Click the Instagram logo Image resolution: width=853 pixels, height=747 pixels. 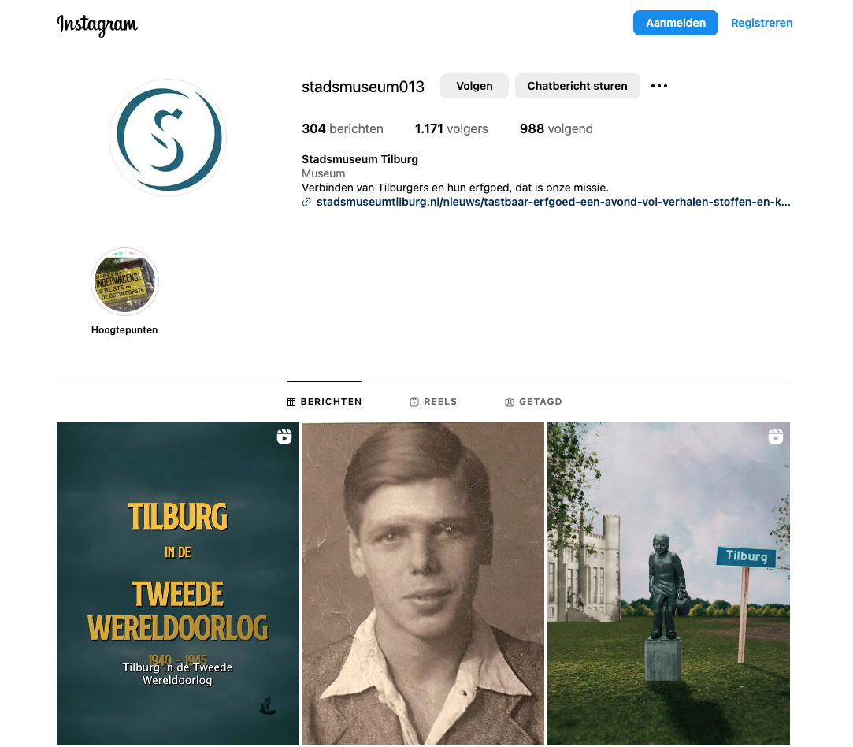[98, 24]
